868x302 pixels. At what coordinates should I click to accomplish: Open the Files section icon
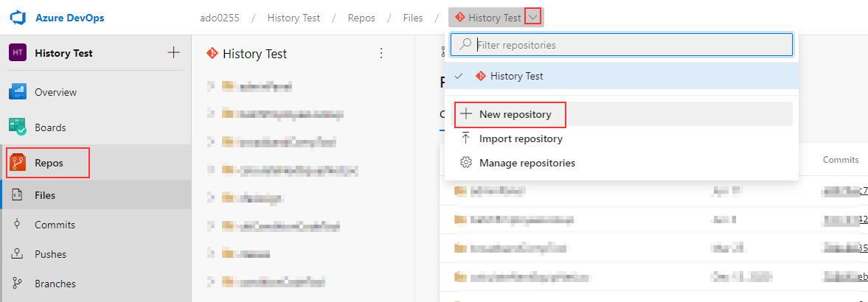coord(17,194)
